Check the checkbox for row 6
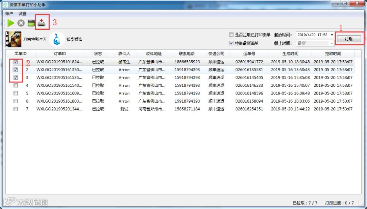 (x=16, y=101)
